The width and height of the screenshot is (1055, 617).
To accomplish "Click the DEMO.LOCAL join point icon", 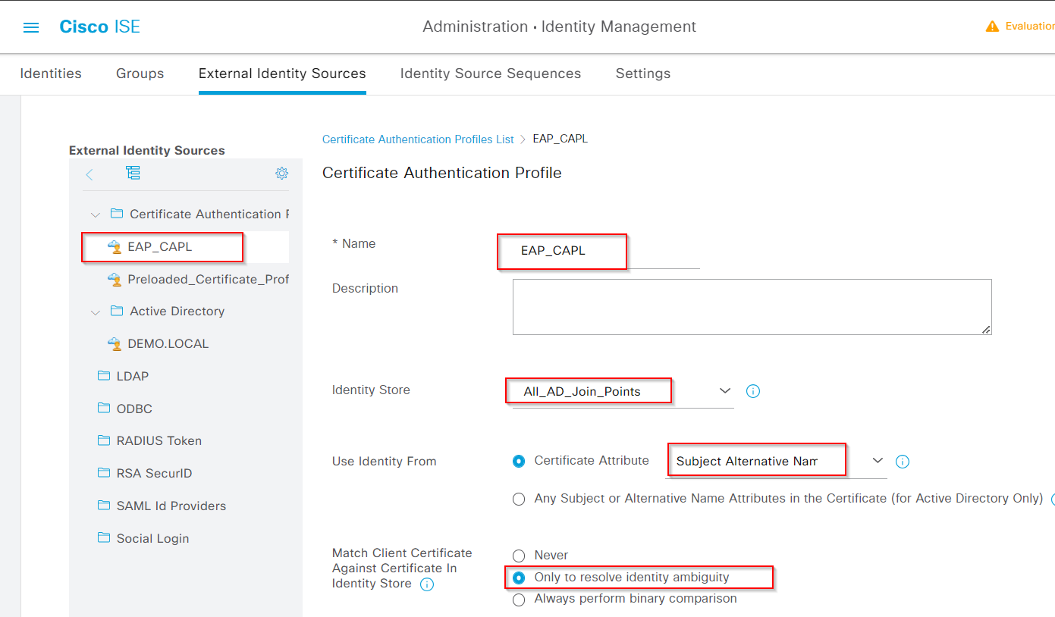I will (115, 343).
